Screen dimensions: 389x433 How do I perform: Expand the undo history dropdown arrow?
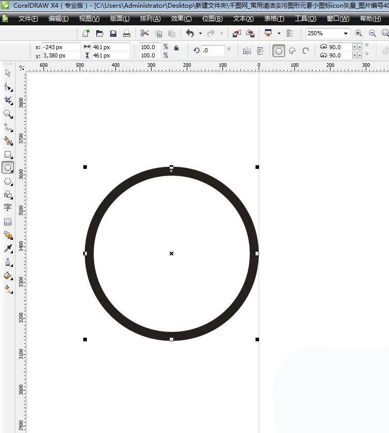[x=200, y=34]
